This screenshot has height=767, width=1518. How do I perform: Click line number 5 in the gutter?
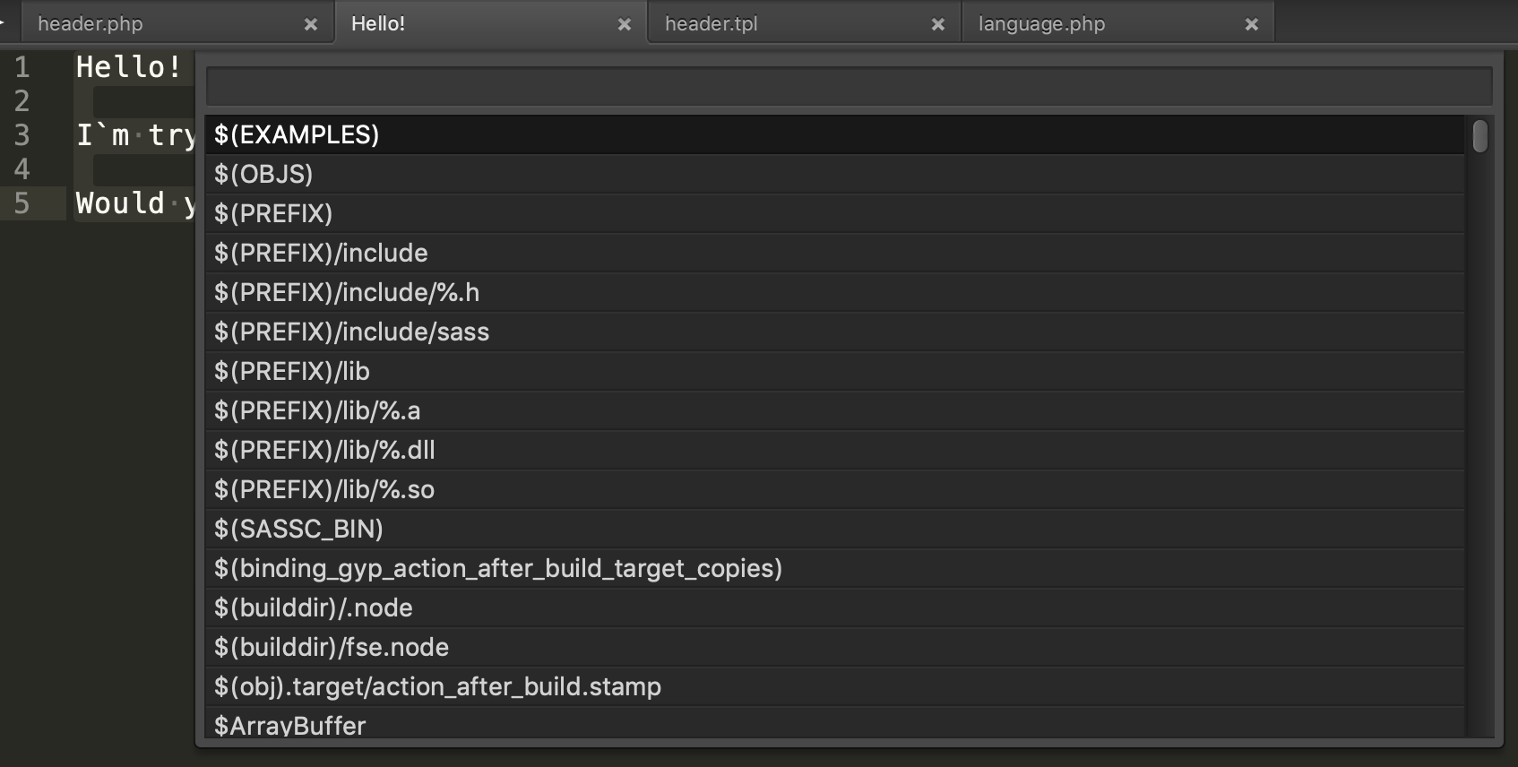click(22, 203)
